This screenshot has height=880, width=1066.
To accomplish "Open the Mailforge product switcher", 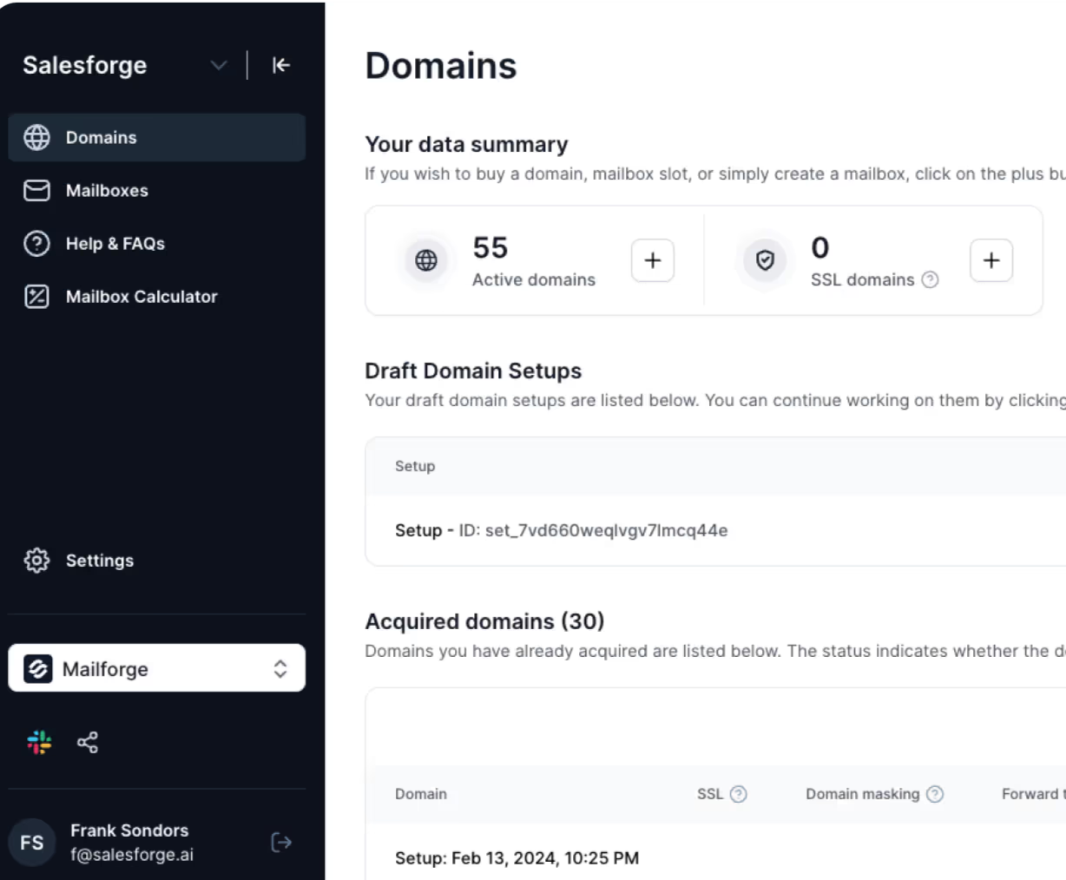I will click(156, 668).
